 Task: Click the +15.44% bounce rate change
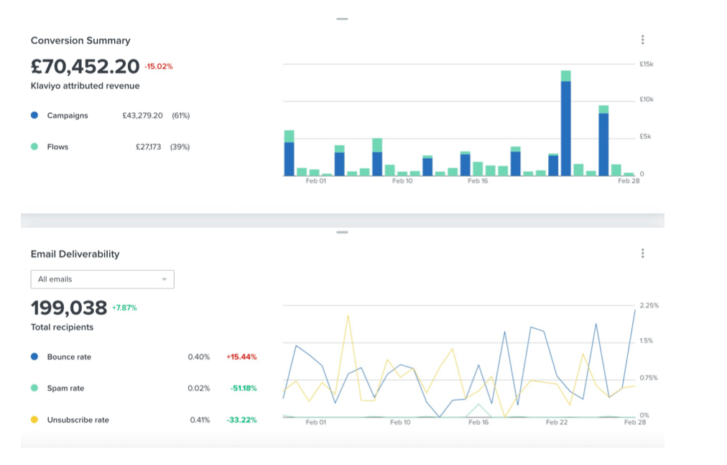(x=241, y=357)
